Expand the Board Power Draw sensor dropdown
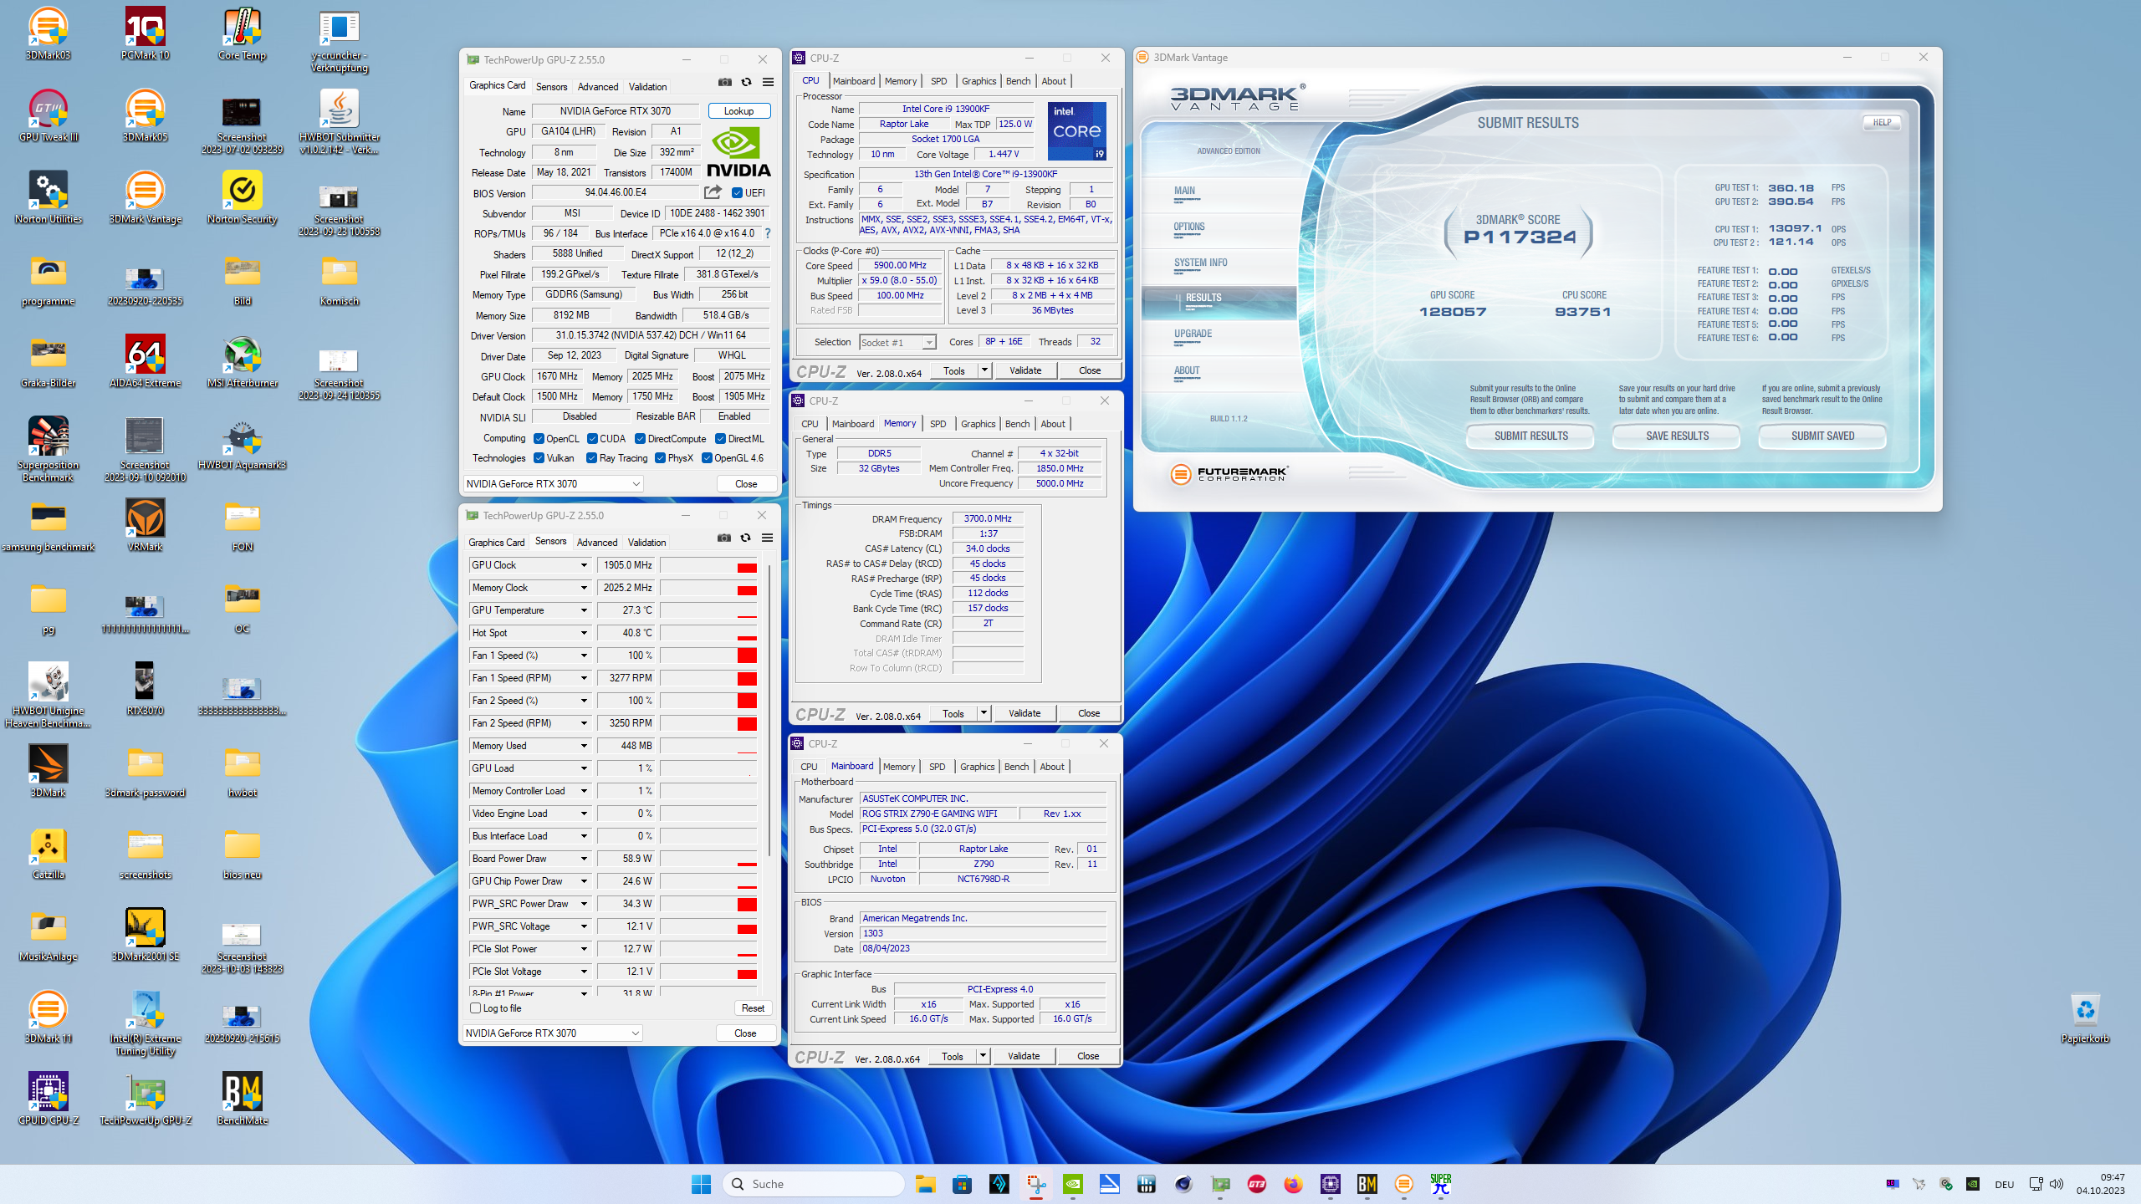This screenshot has height=1204, width=2141. 584,859
